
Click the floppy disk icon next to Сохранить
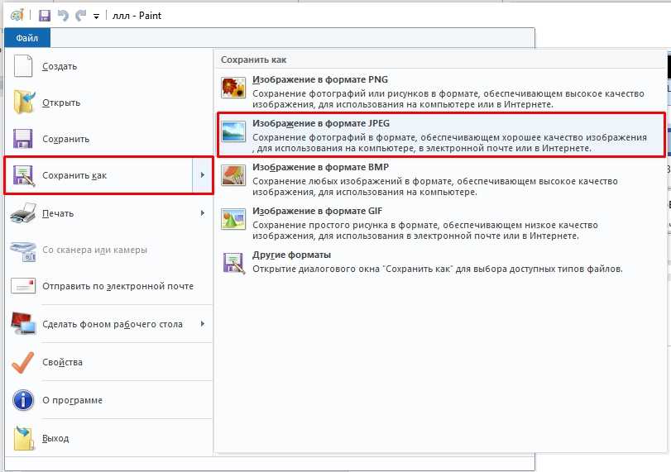[x=22, y=139]
